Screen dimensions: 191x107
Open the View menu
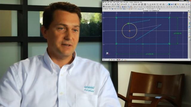coord(111,2)
